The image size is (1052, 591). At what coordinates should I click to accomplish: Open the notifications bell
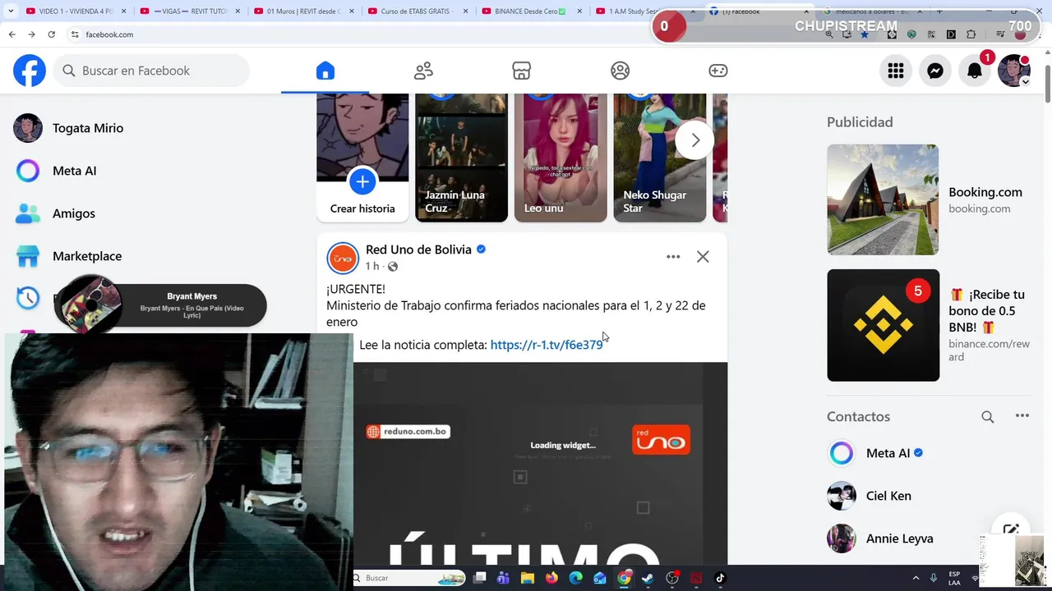pyautogui.click(x=975, y=71)
